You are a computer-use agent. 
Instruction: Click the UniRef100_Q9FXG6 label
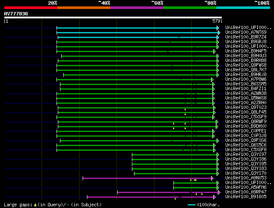coord(246,141)
